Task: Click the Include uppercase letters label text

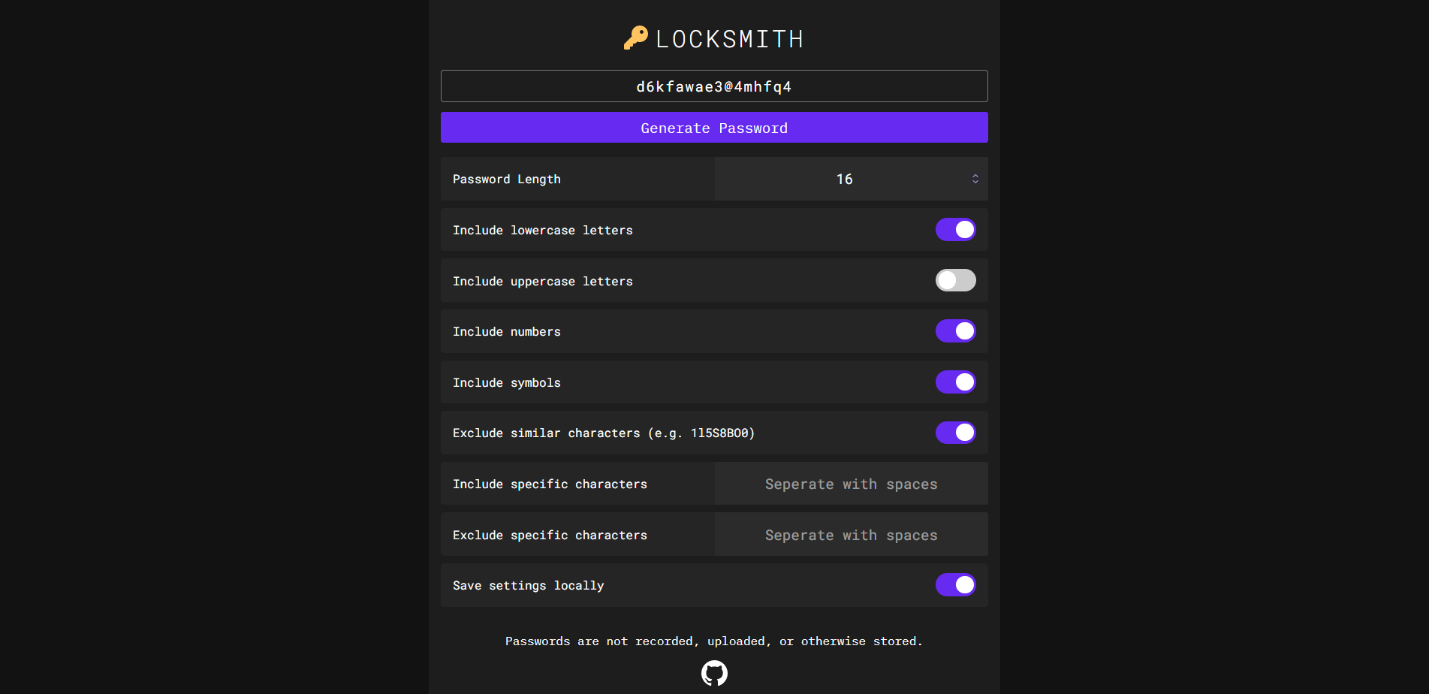Action: (543, 282)
